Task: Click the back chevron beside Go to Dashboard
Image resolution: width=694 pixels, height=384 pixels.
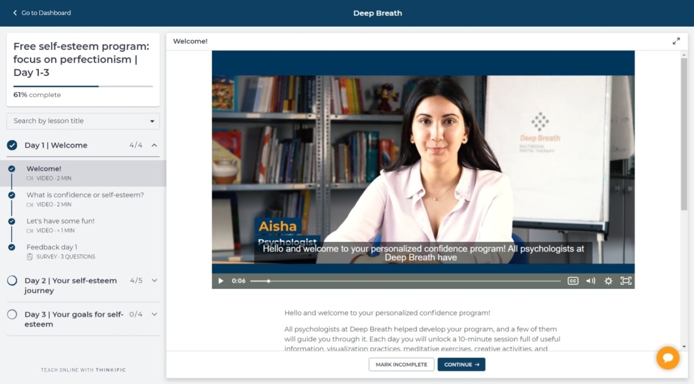Action: pyautogui.click(x=15, y=13)
